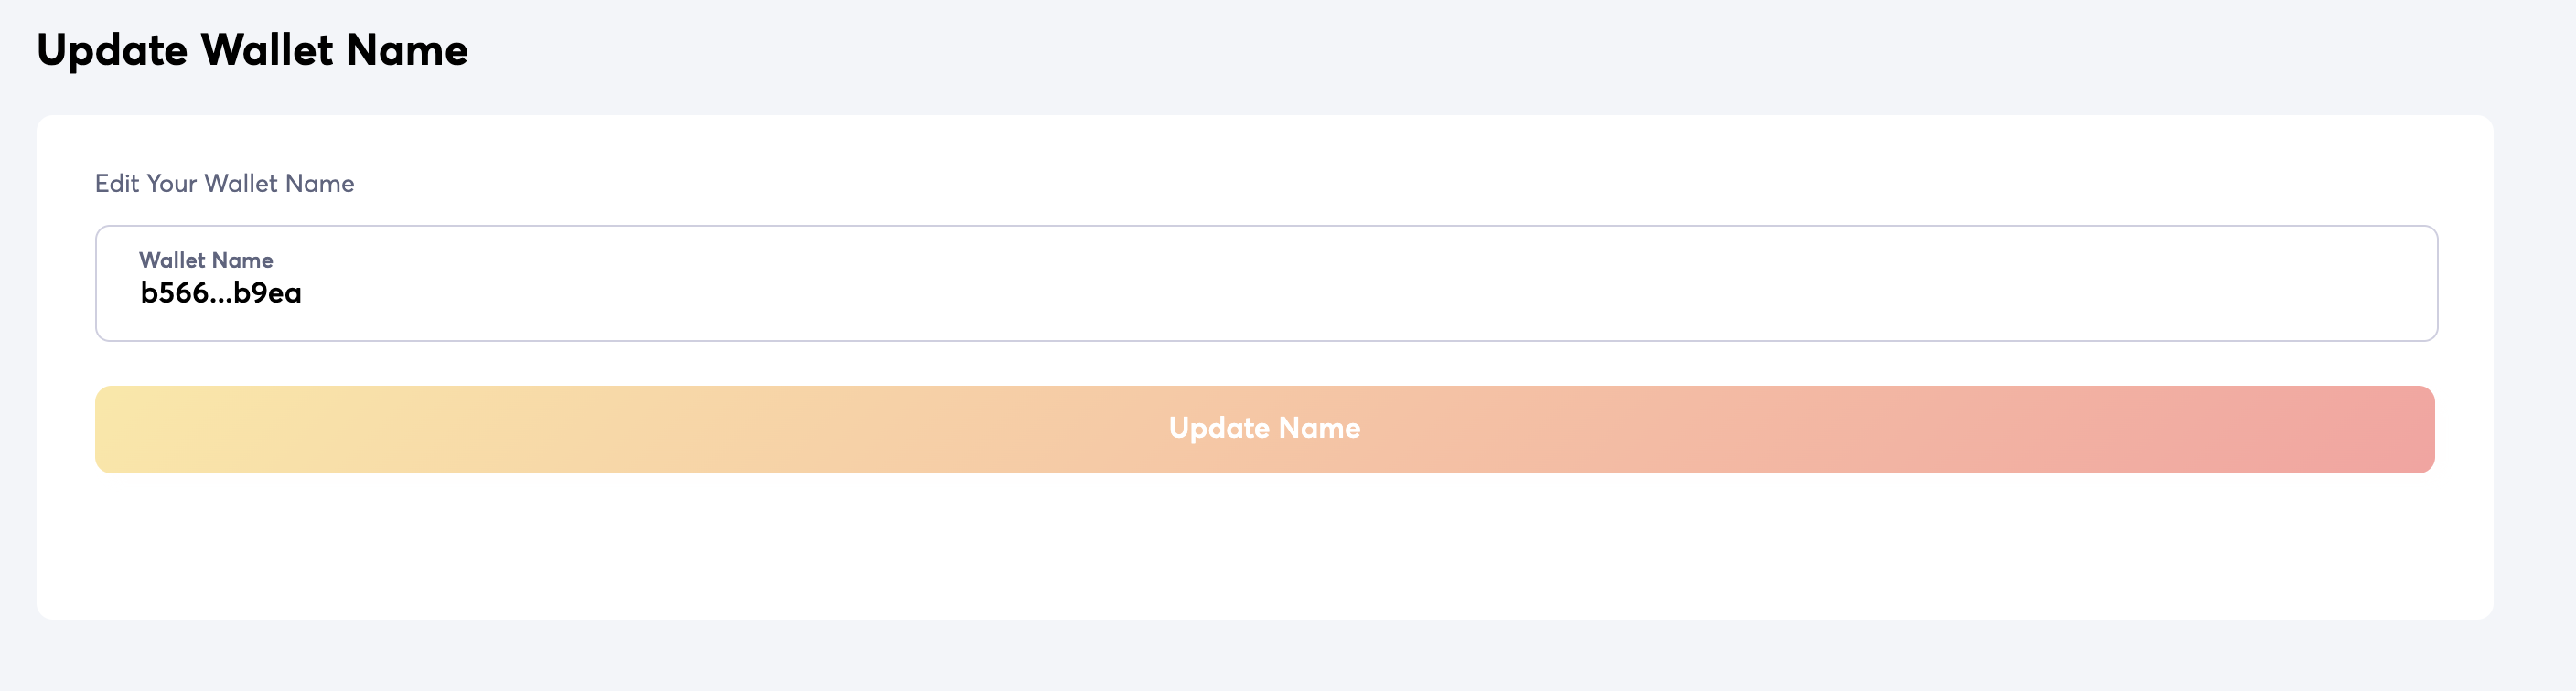Select the Update Wallet Name page heading
The image size is (2576, 691).
pos(252,50)
